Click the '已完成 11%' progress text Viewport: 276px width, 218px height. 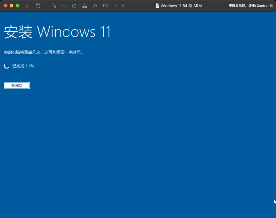(x=23, y=66)
